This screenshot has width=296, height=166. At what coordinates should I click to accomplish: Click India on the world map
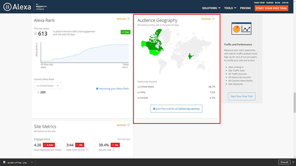coord(191,56)
